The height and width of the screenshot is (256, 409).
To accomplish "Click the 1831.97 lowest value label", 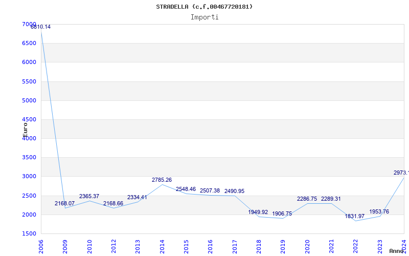I will 355,216.
